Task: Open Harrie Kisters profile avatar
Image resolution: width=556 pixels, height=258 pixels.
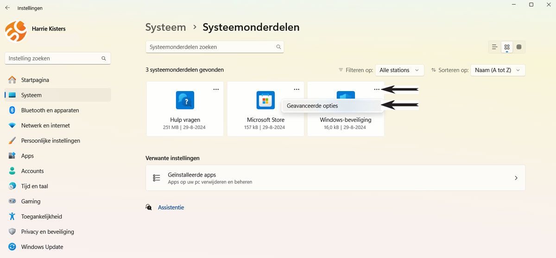Action: (16, 31)
